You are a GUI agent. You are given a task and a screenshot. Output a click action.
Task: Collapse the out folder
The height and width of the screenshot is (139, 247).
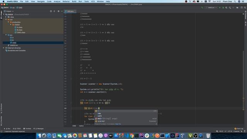coord(6,20)
